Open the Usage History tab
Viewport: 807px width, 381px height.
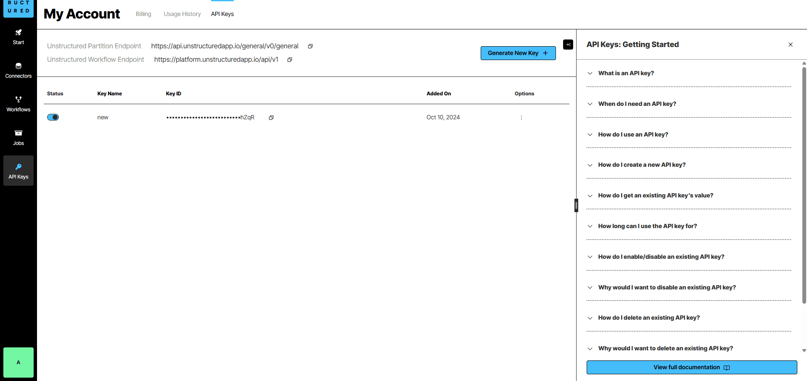(x=182, y=14)
